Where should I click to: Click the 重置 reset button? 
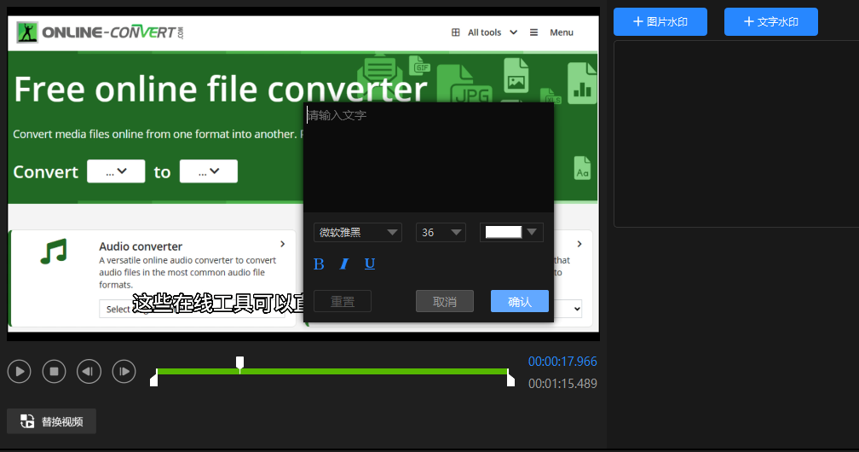coord(343,301)
